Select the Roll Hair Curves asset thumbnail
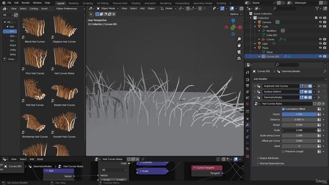Viewport: 329px width, 185px height. (x=35, y=89)
